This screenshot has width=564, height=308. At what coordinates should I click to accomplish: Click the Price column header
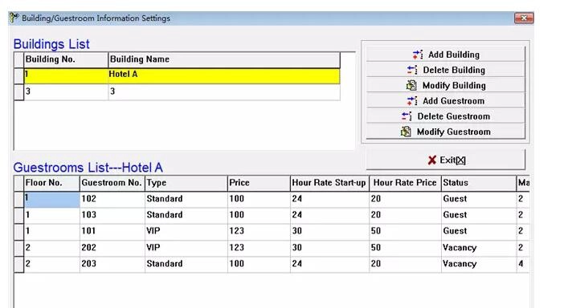259,183
